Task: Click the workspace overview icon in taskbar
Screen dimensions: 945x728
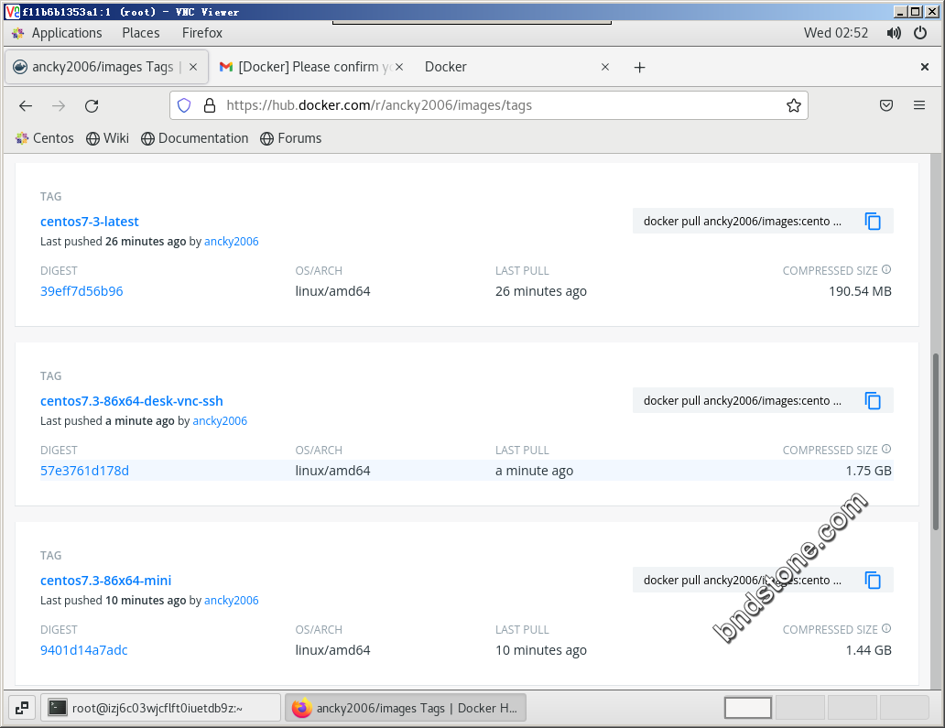Action: pos(22,708)
